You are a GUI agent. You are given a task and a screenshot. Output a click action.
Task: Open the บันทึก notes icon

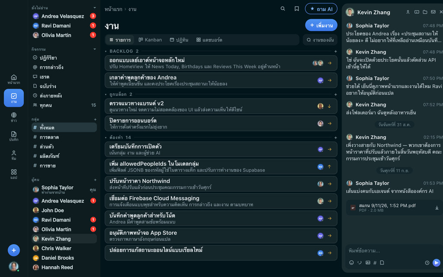(x=13, y=136)
